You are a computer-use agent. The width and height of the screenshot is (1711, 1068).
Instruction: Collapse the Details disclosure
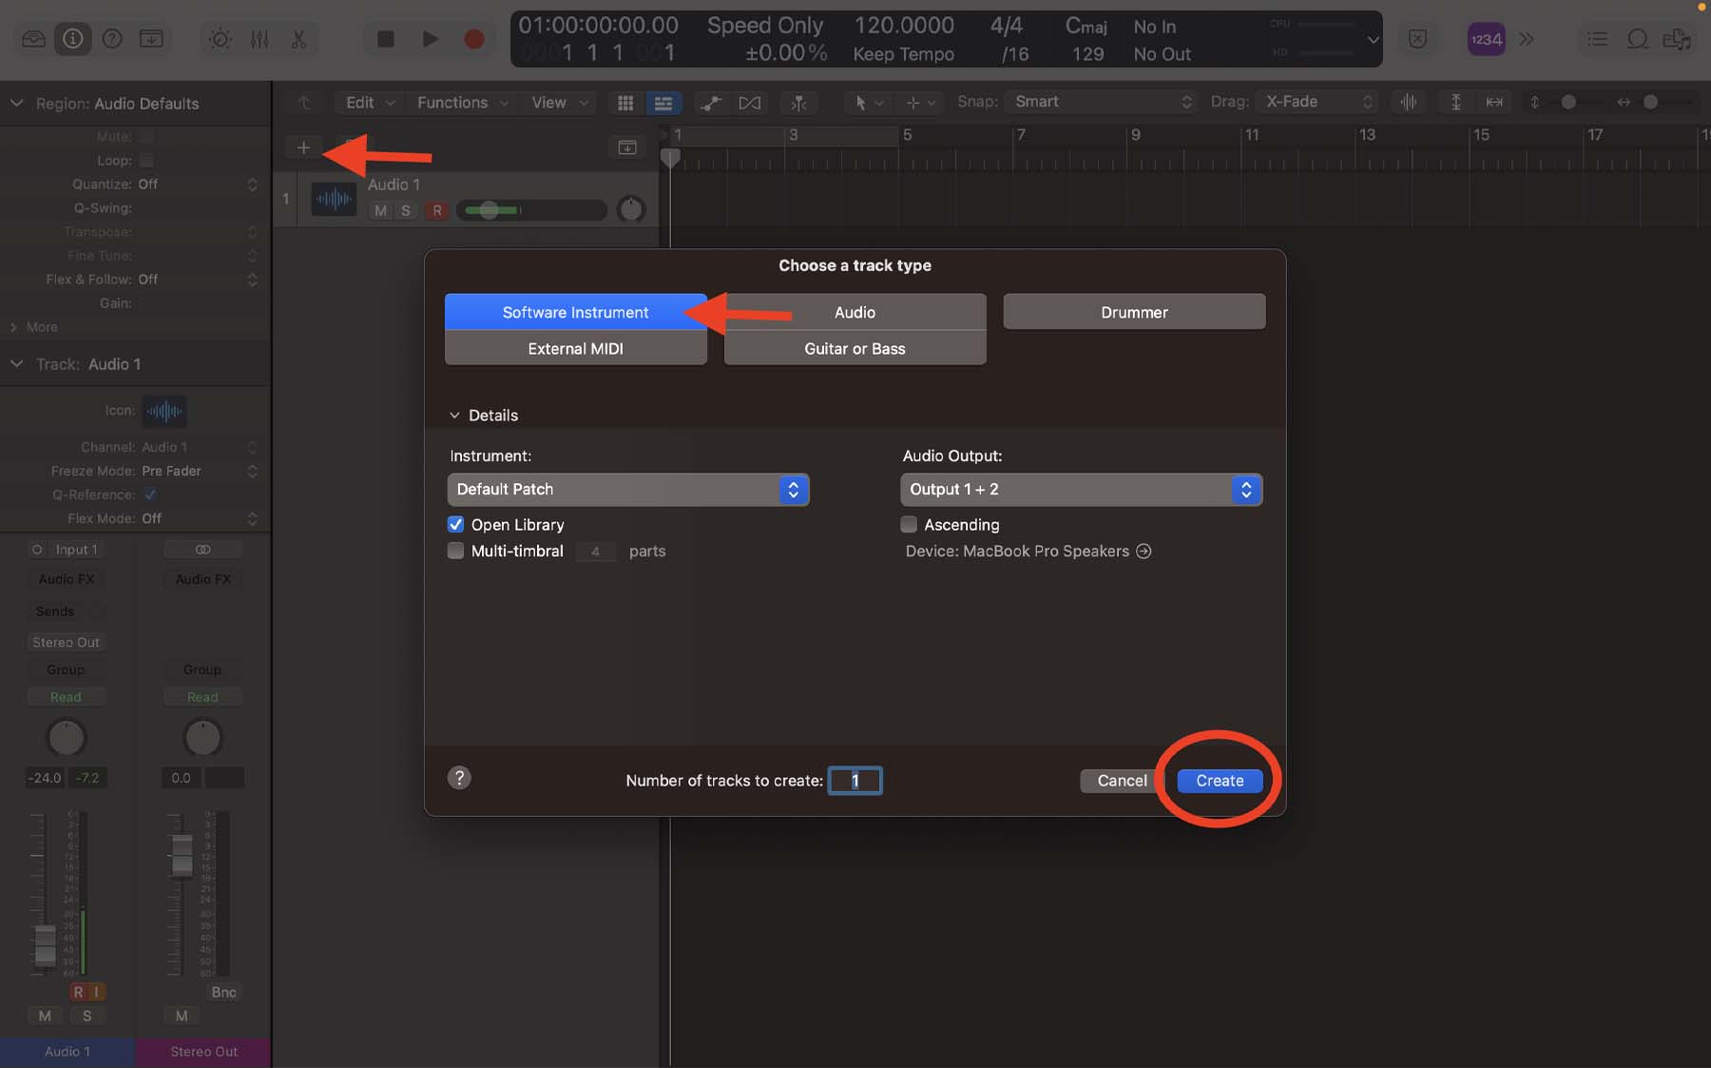(x=454, y=416)
